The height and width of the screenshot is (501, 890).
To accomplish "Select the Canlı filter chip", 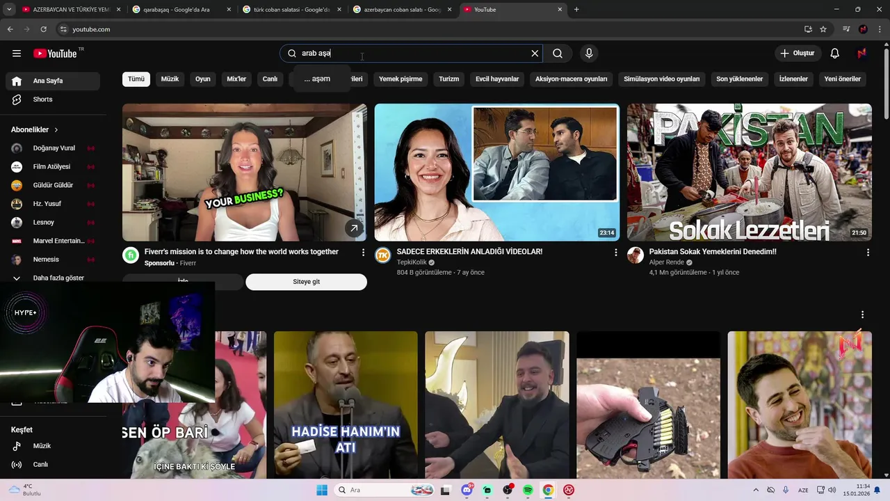I will click(x=270, y=79).
